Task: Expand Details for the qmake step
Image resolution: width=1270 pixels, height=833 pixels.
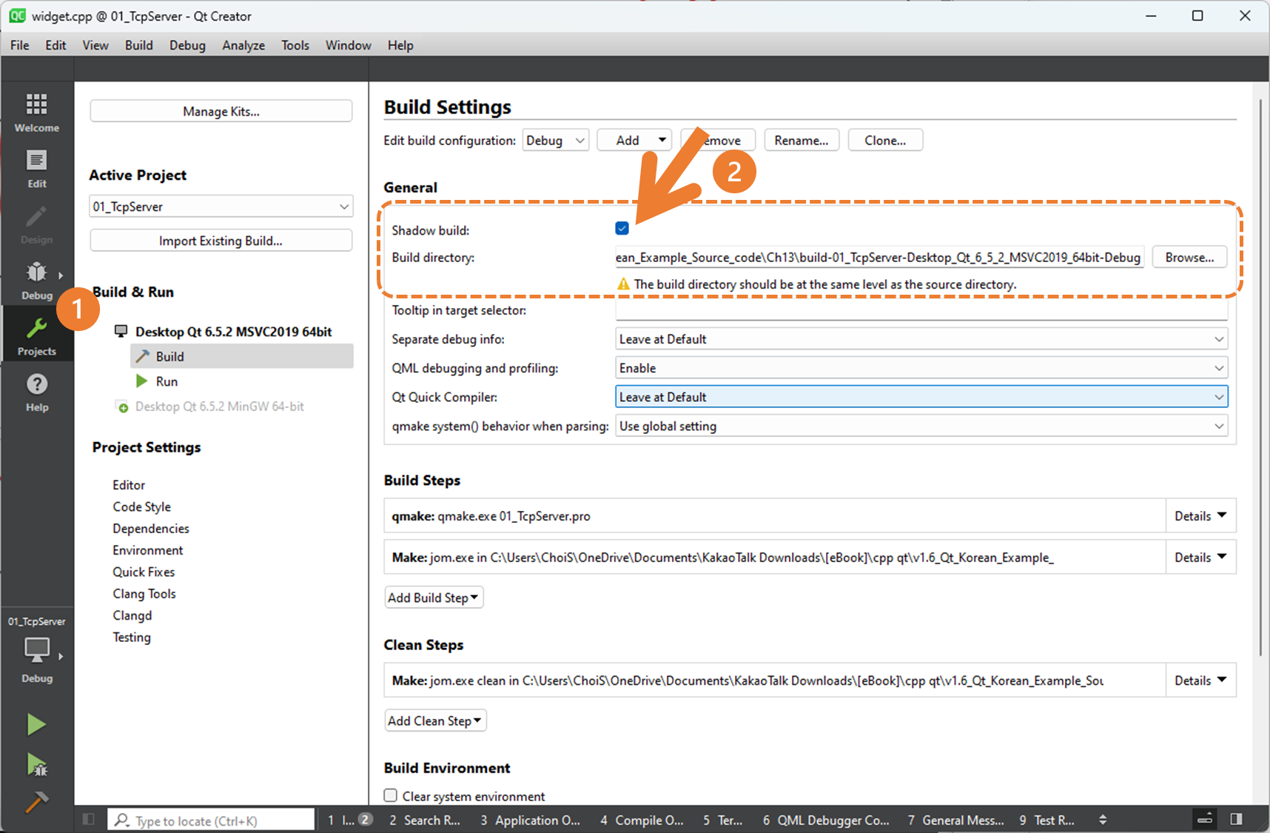Action: (x=1200, y=516)
